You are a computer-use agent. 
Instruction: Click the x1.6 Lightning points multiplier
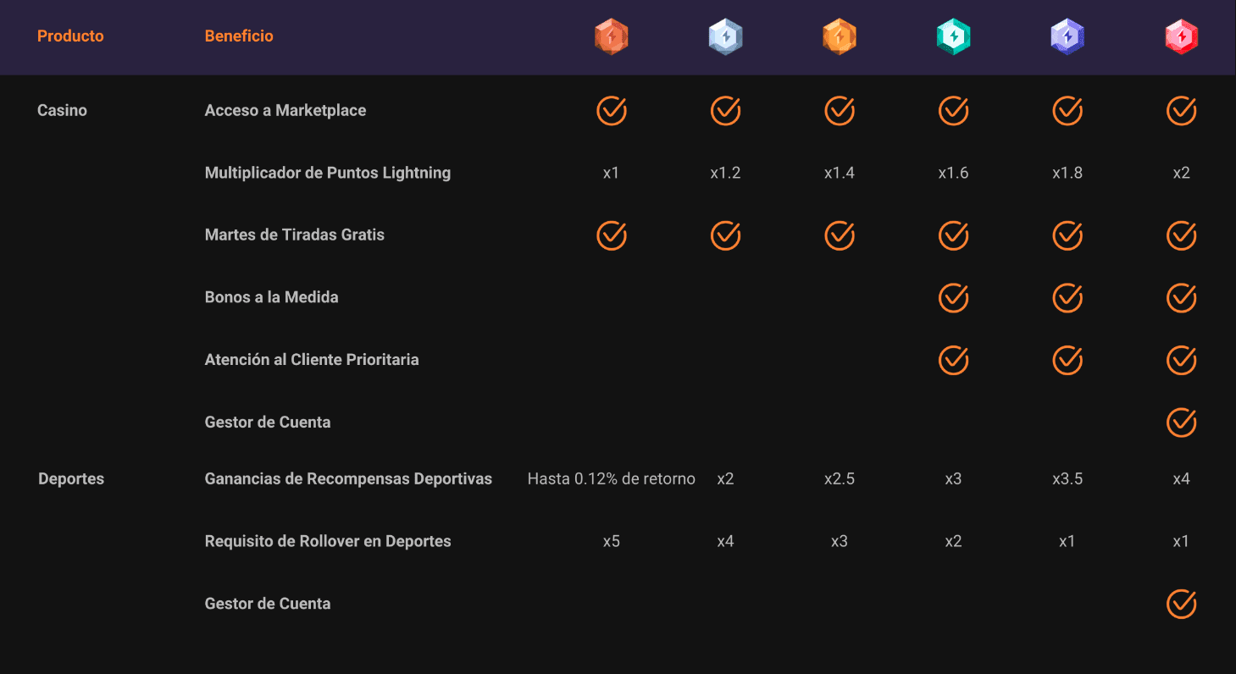coord(953,174)
